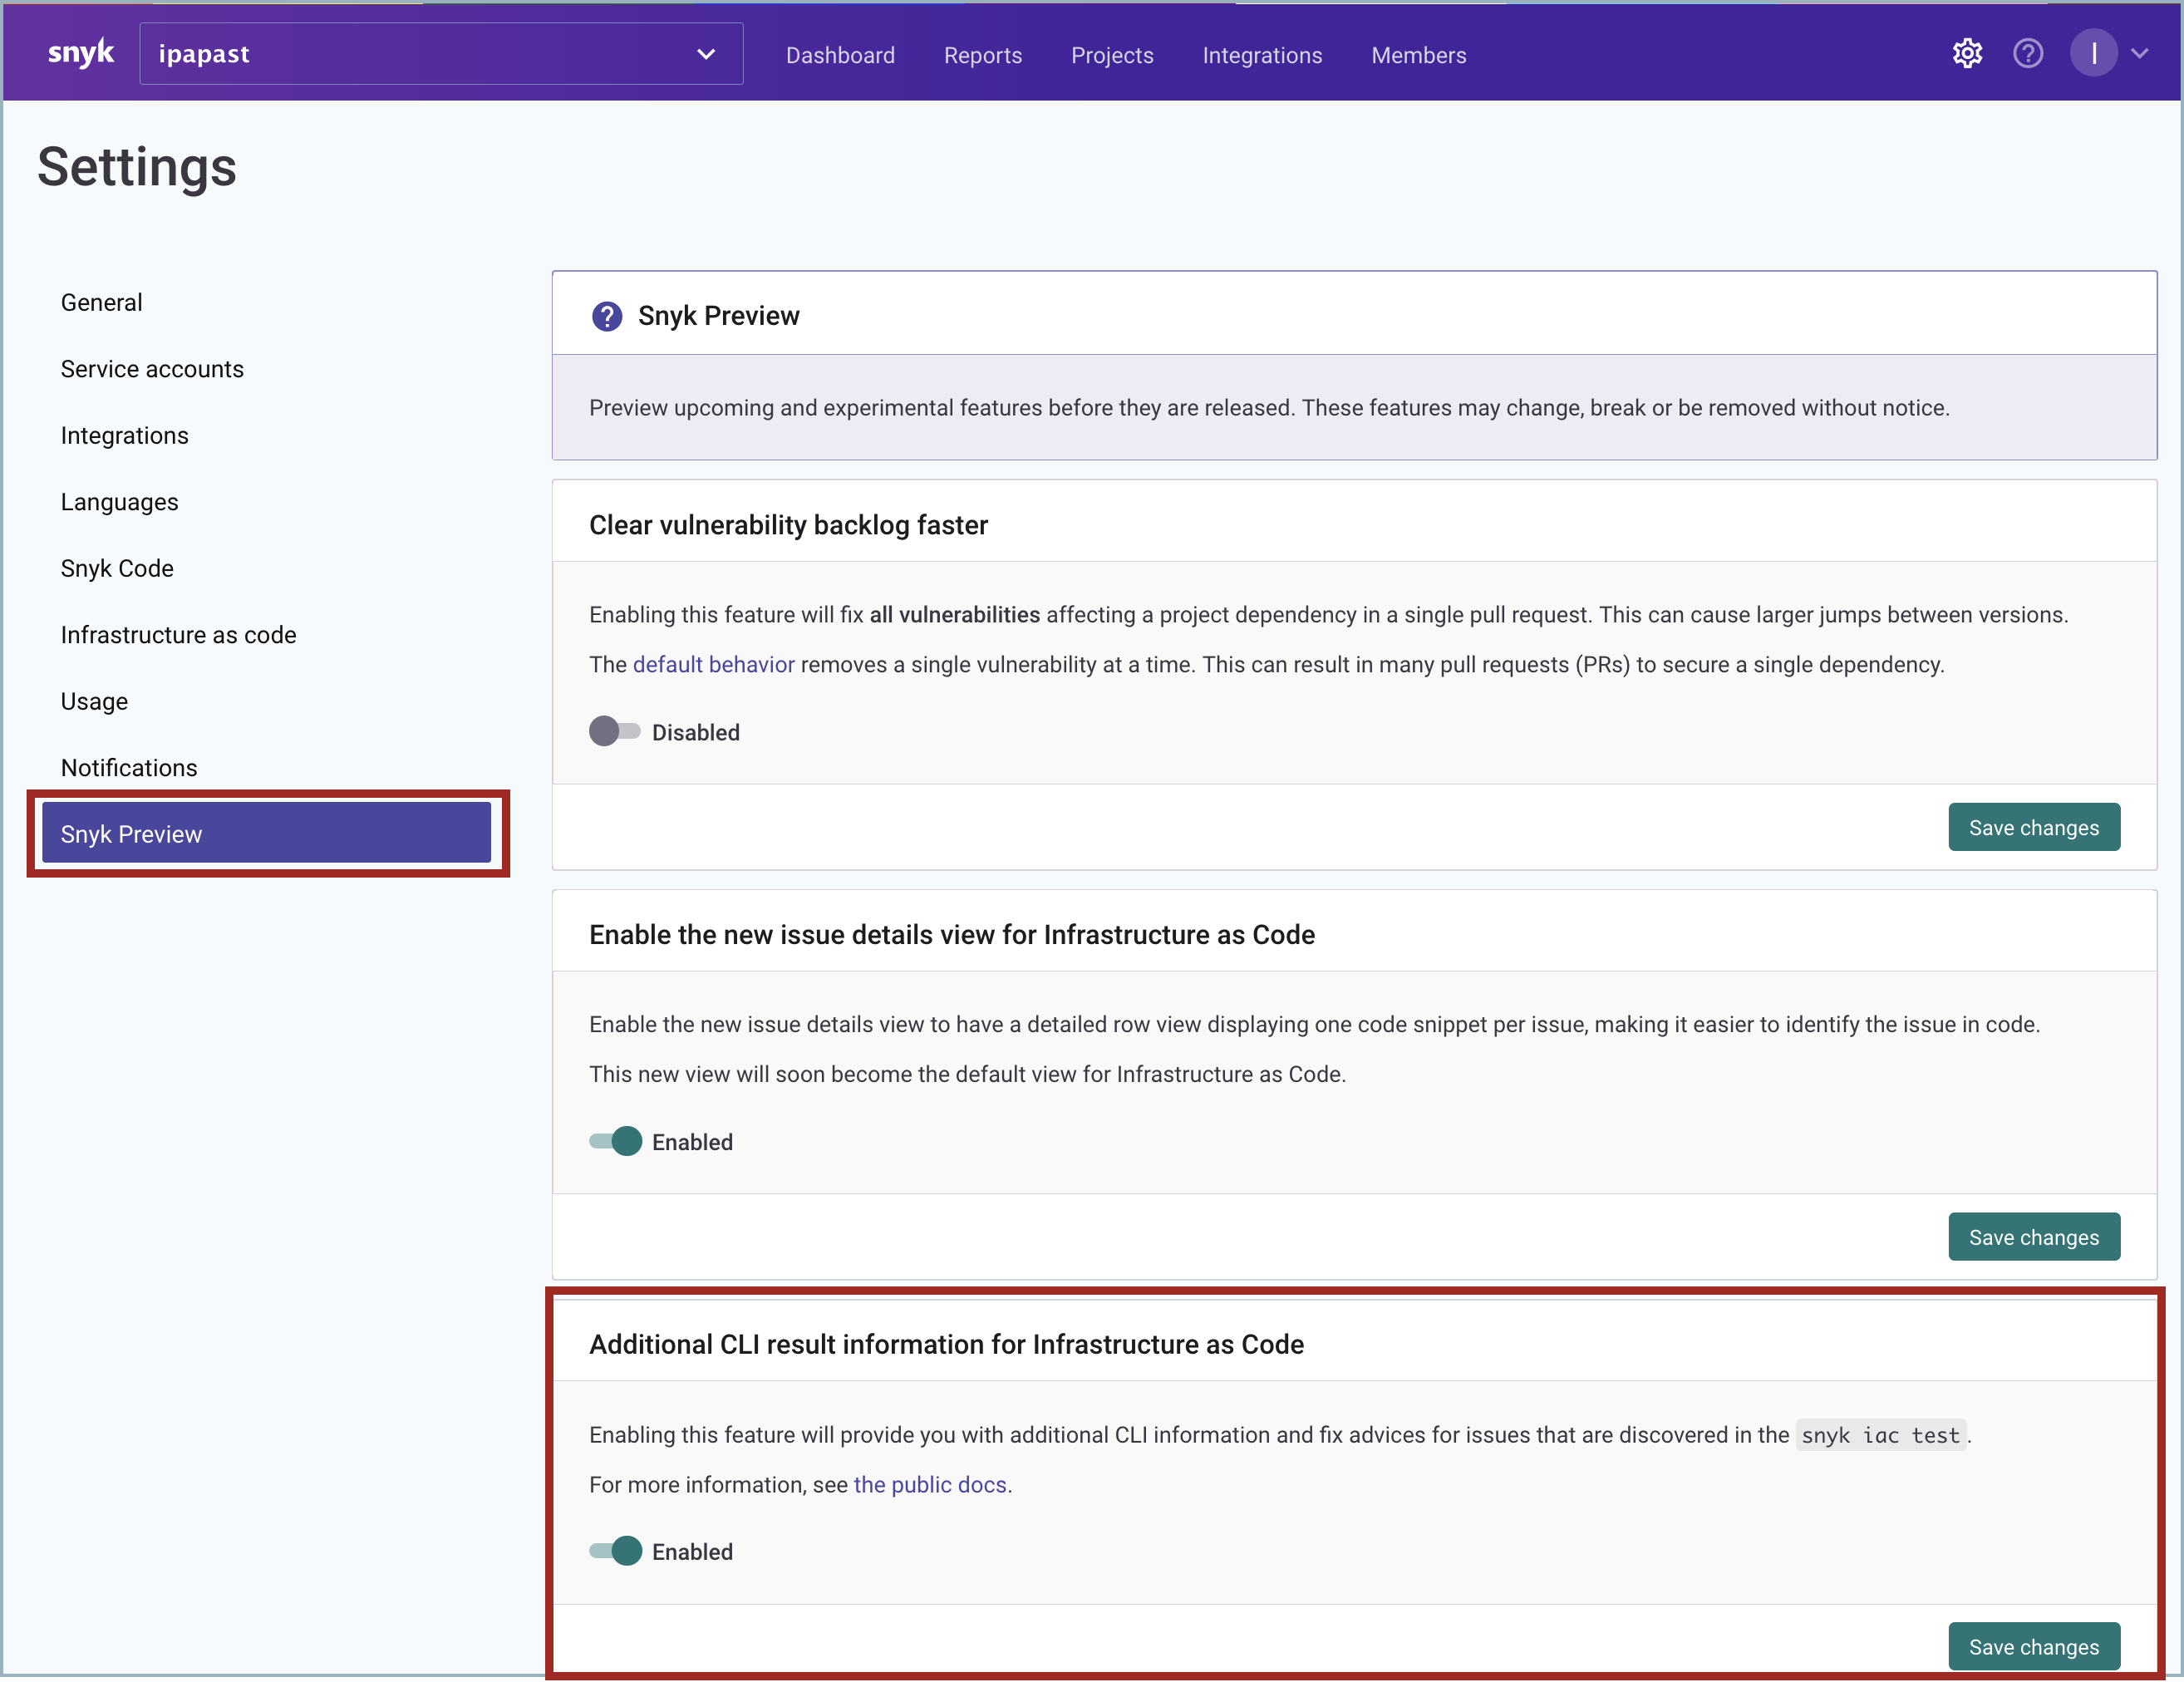The image size is (2184, 1682).
Task: Open the public docs link
Action: click(x=929, y=1484)
